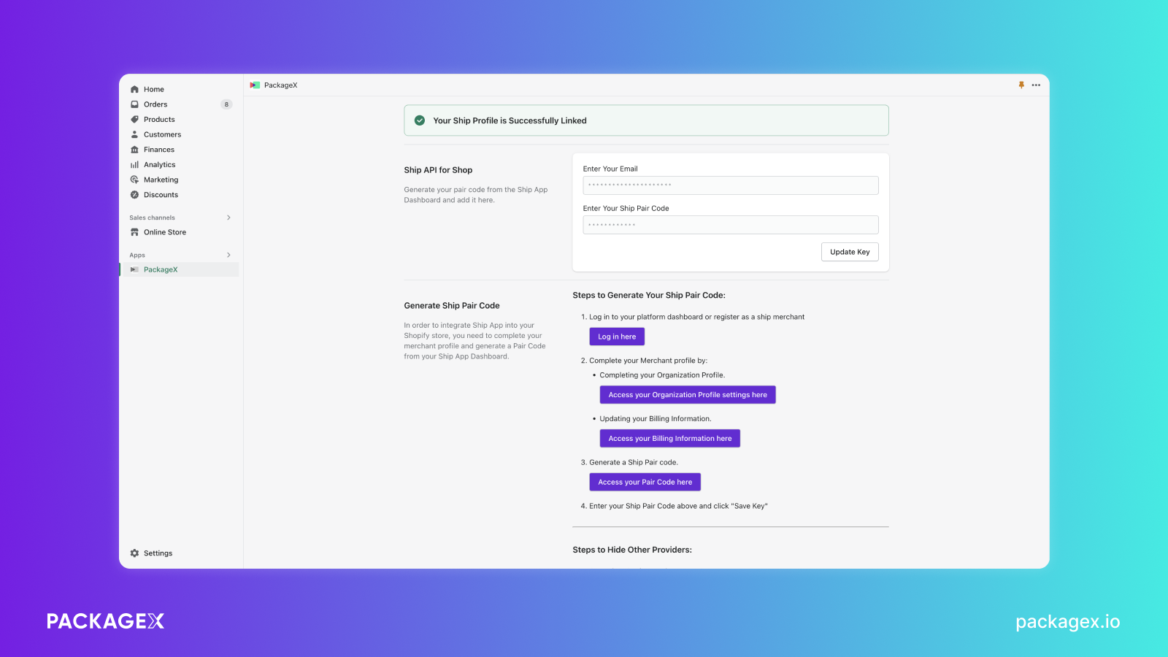This screenshot has width=1168, height=657.
Task: Click the Log in here button
Action: 617,337
